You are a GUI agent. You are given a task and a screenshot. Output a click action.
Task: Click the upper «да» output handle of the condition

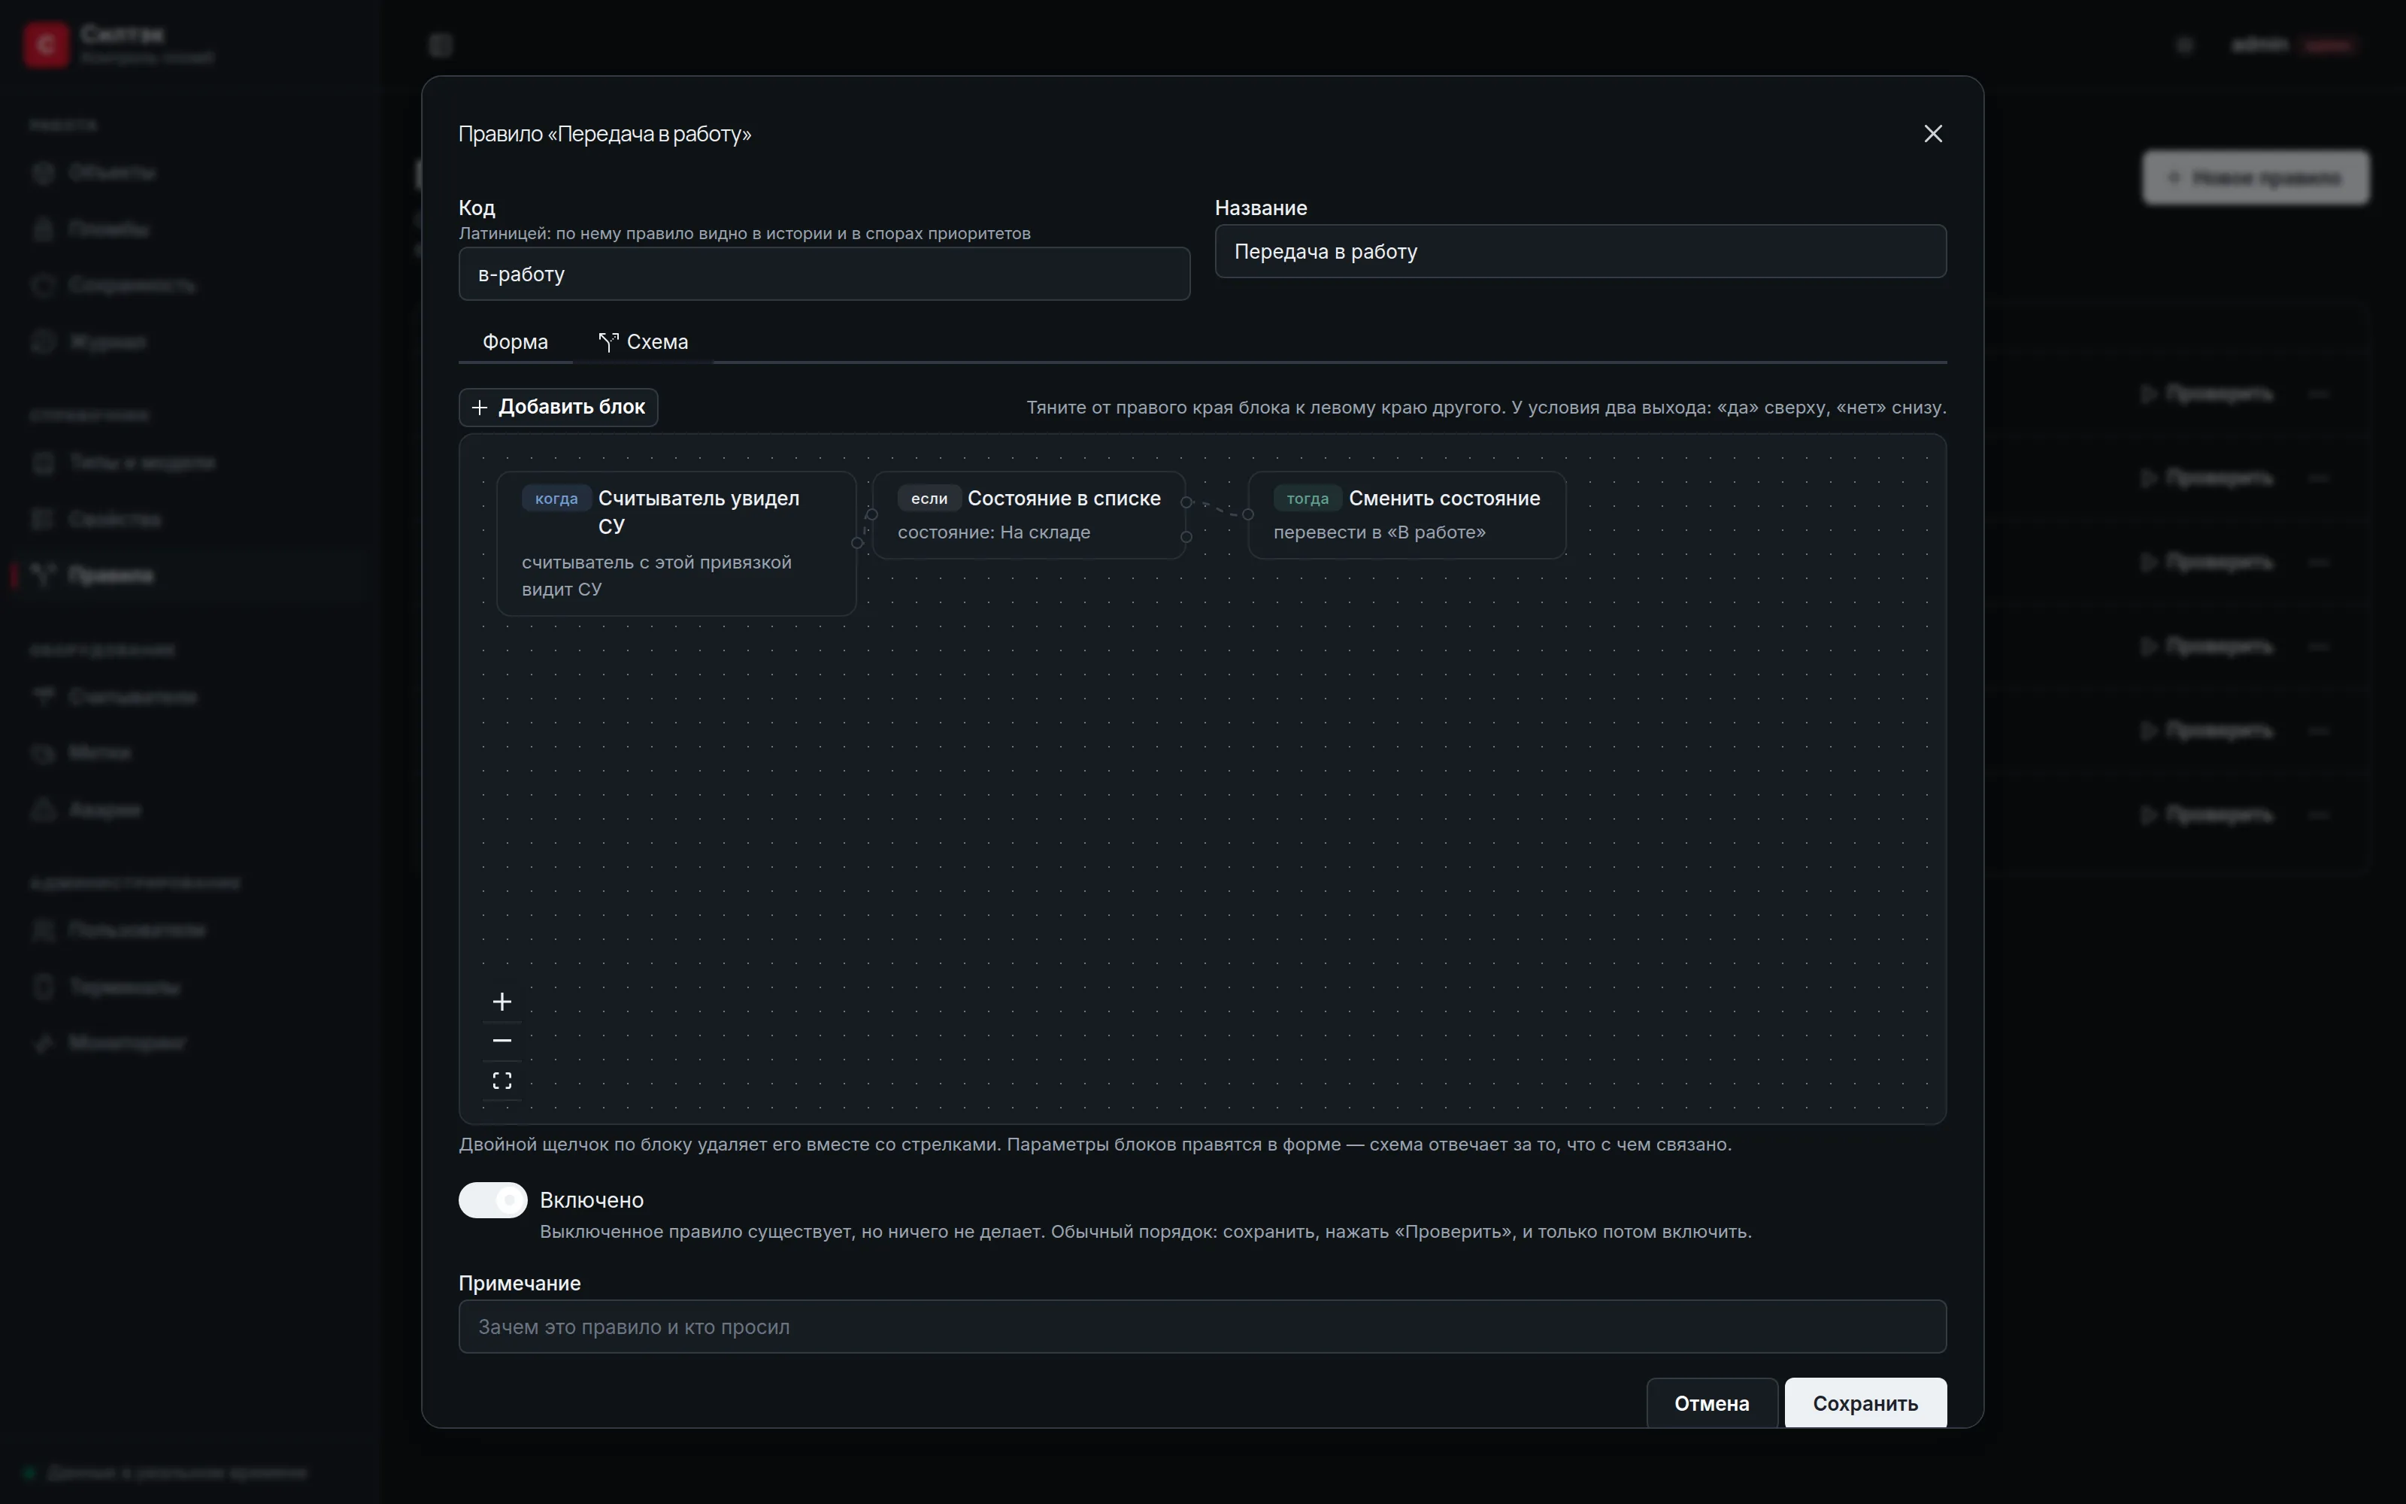[1186, 502]
